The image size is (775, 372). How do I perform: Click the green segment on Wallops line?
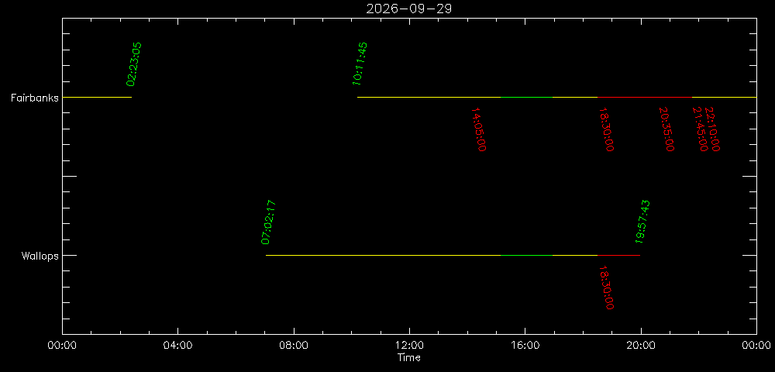(x=526, y=256)
